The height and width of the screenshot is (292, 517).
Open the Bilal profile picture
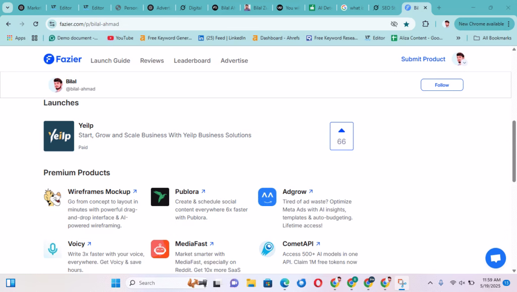tap(56, 85)
